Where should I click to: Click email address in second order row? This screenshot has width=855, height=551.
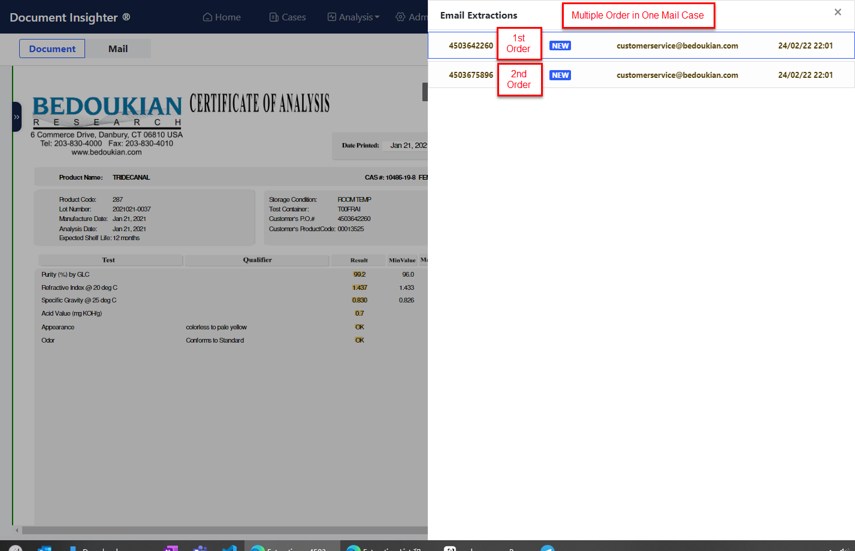(677, 75)
